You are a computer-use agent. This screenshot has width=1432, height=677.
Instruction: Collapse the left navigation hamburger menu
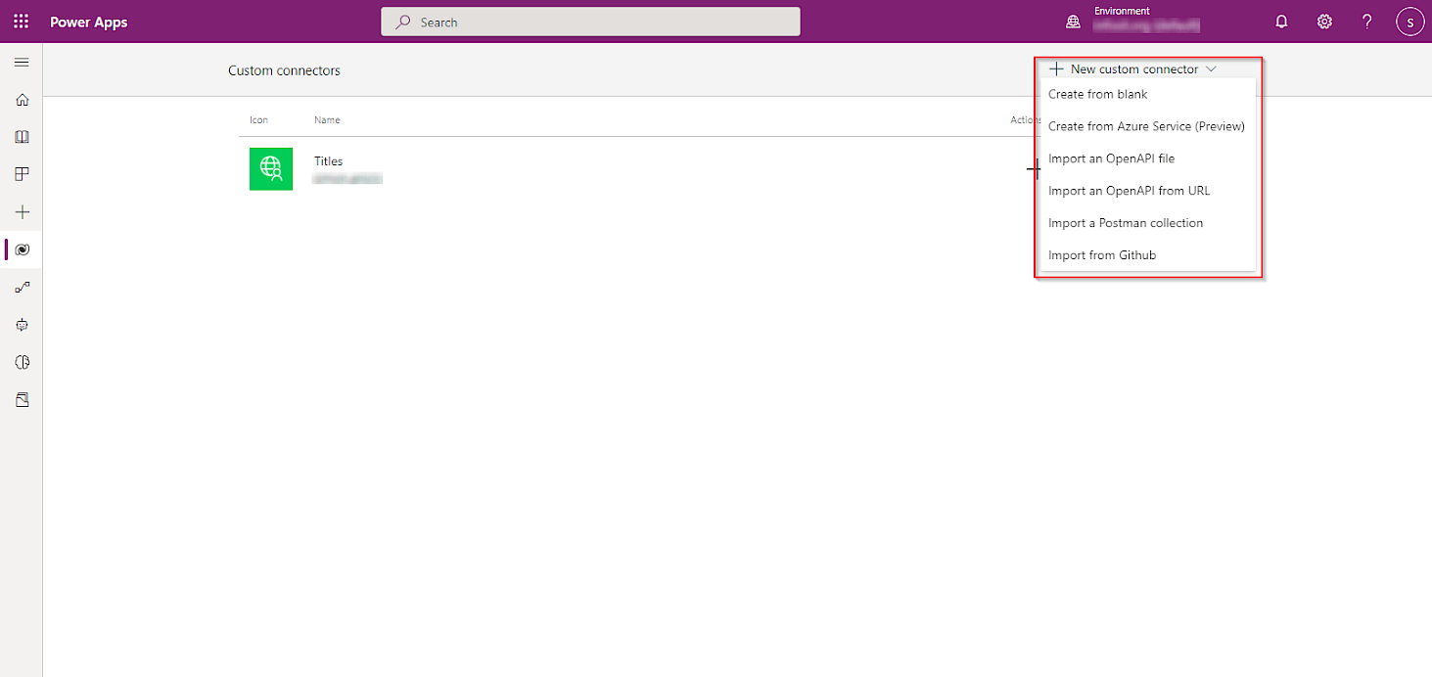click(x=22, y=63)
